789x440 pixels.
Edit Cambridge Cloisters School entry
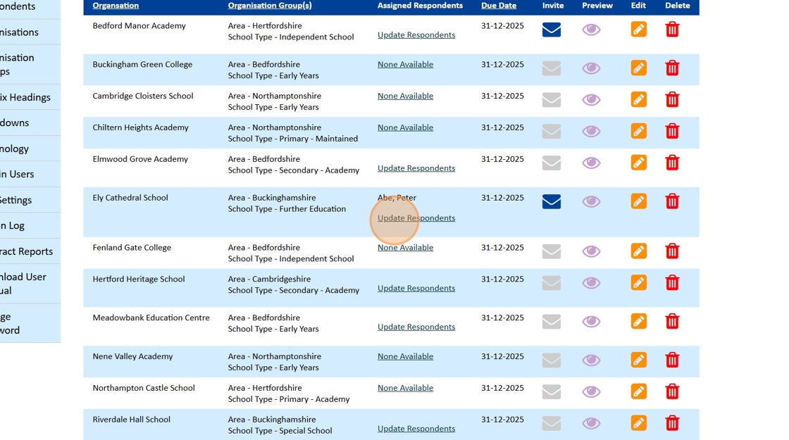pyautogui.click(x=638, y=99)
